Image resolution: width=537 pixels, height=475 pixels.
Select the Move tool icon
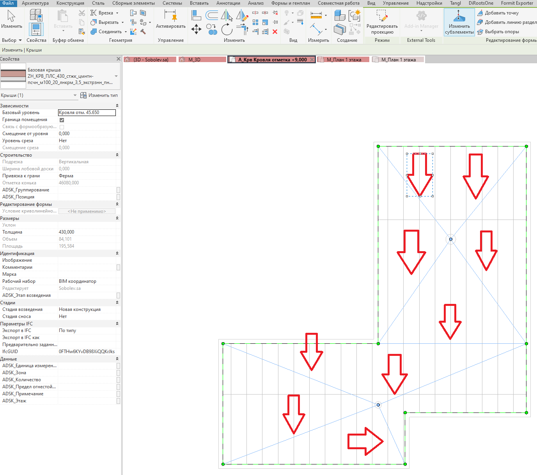click(196, 29)
